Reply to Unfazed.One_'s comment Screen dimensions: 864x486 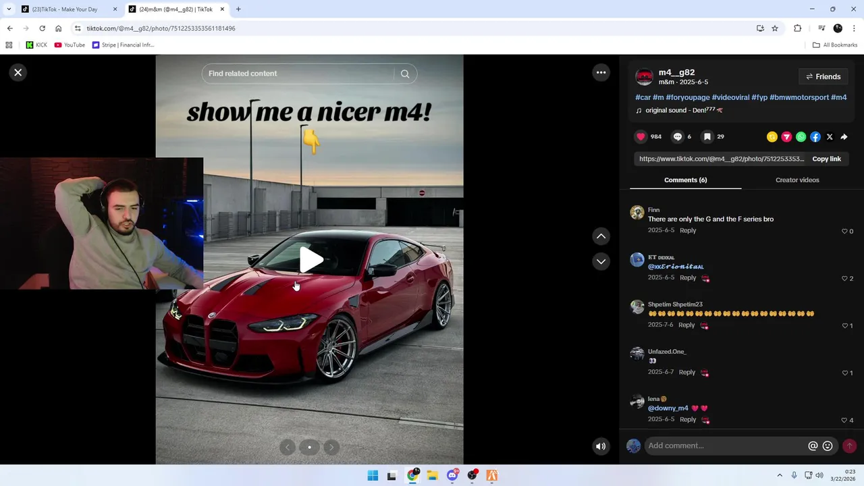687,372
